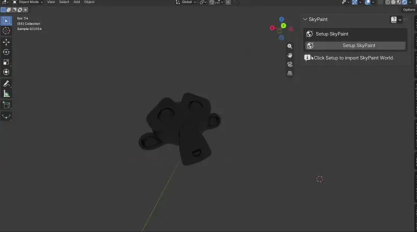Toggle proportional editing button
Image resolution: width=417 pixels, height=232 pixels.
228,2
